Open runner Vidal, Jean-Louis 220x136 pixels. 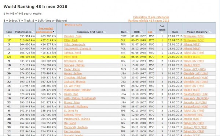pos(74,44)
